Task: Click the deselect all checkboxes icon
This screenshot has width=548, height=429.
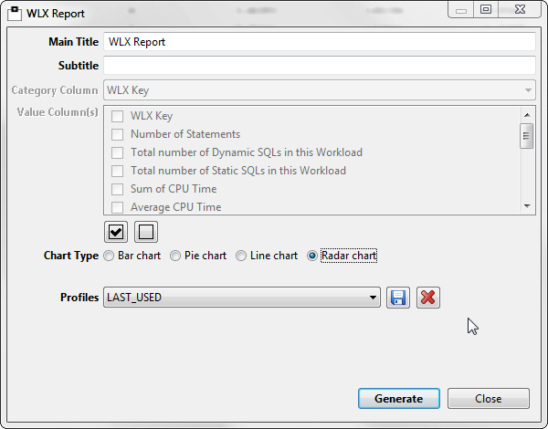Action: (x=146, y=231)
